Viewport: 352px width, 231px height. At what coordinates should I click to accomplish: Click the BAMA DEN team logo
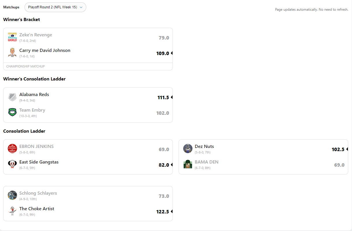(x=188, y=164)
